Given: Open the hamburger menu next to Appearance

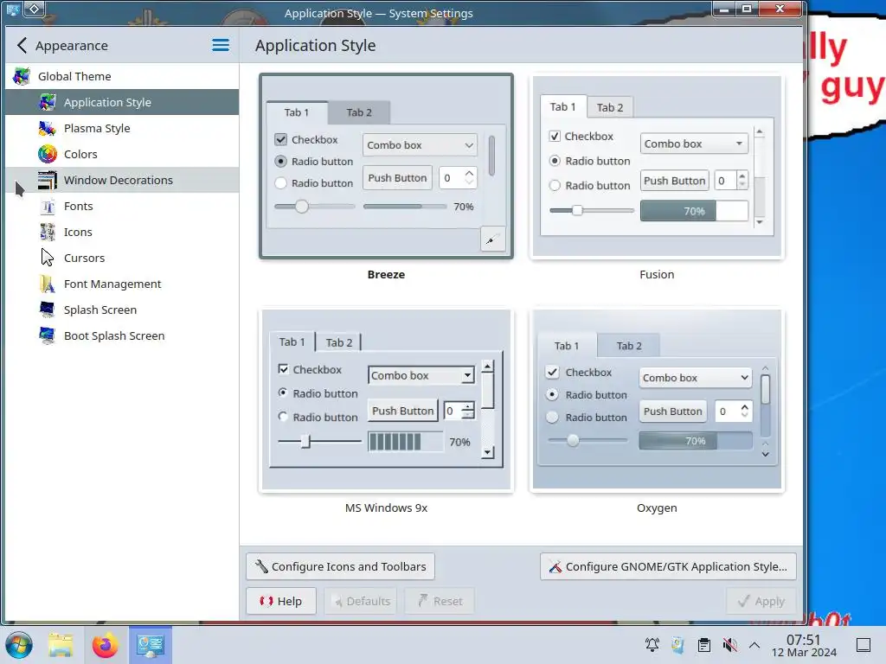Looking at the screenshot, I should pyautogui.click(x=221, y=45).
